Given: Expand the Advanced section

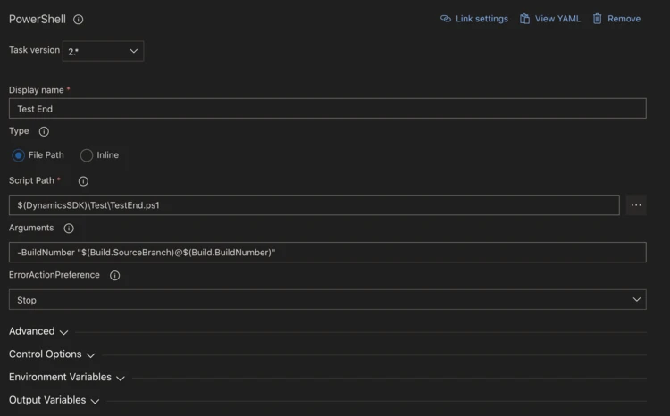Looking at the screenshot, I should click(x=38, y=331).
